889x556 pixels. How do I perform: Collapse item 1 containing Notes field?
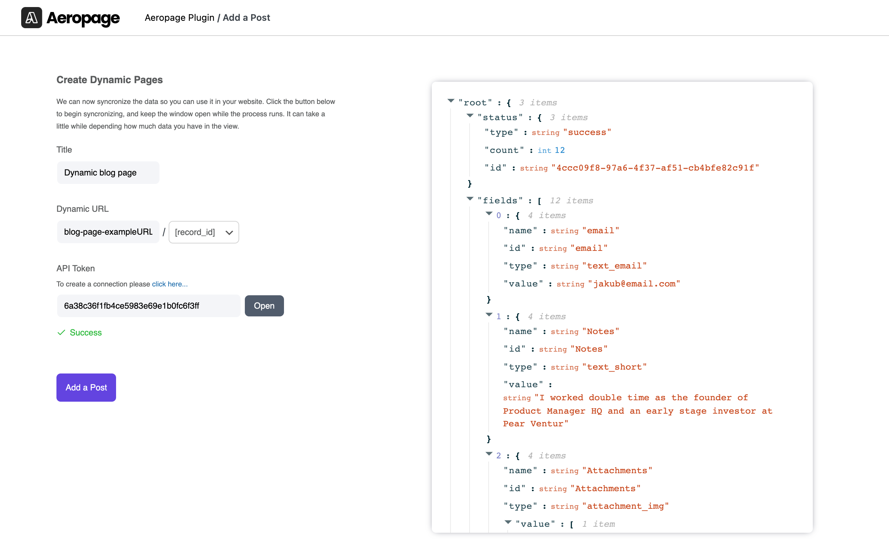tap(489, 315)
